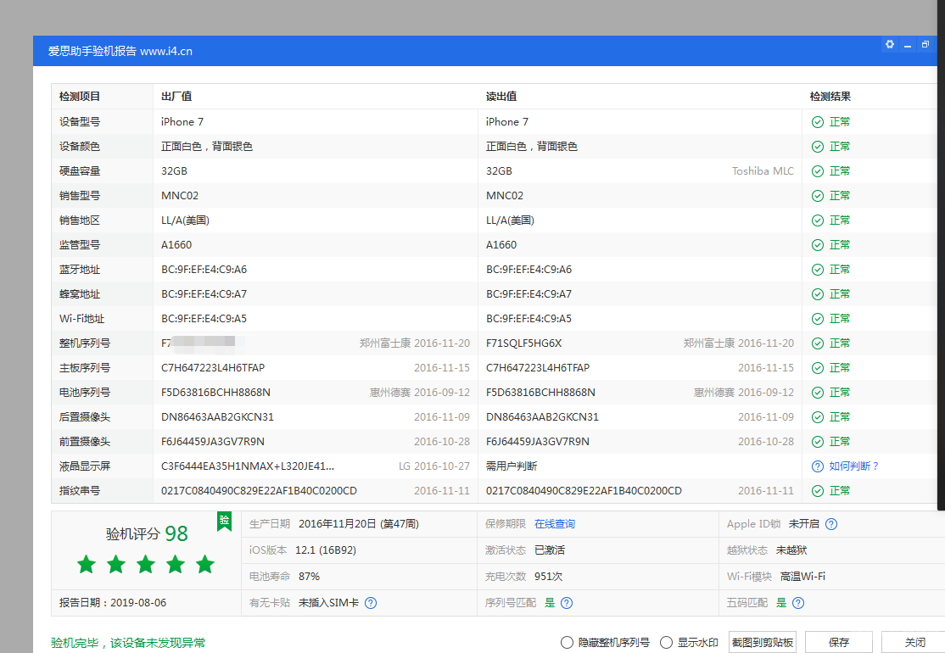This screenshot has width=945, height=653.
Task: Click question icon in 液晶显示屏 row
Action: pos(817,466)
